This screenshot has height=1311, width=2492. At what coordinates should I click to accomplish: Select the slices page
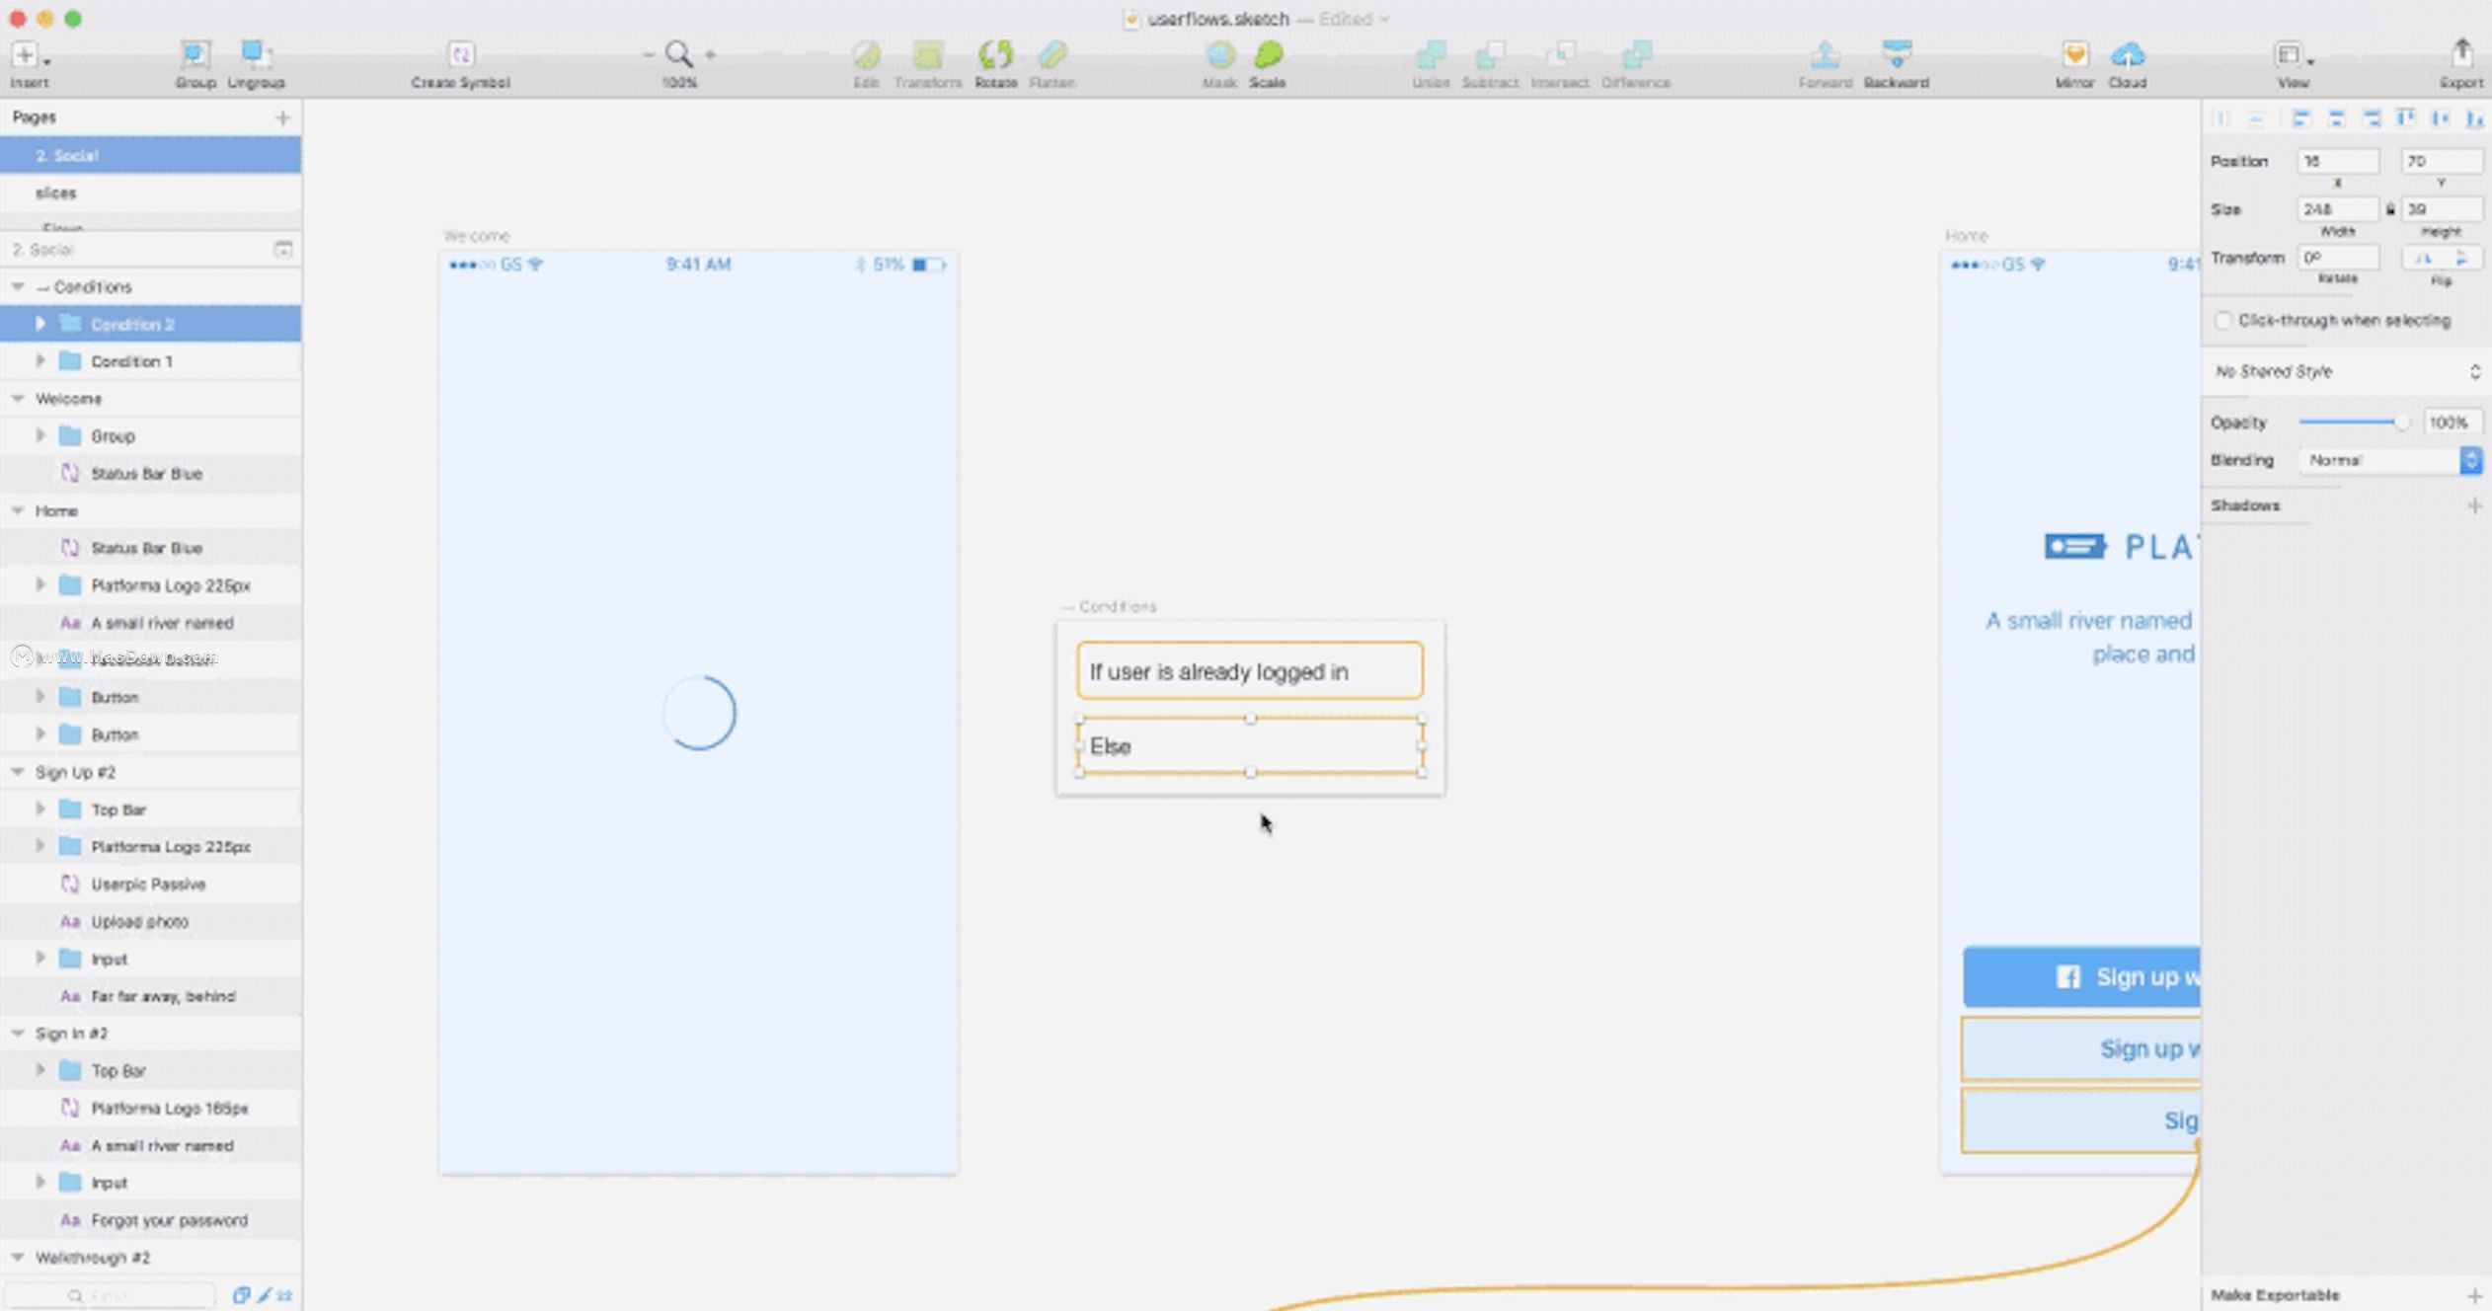56,193
